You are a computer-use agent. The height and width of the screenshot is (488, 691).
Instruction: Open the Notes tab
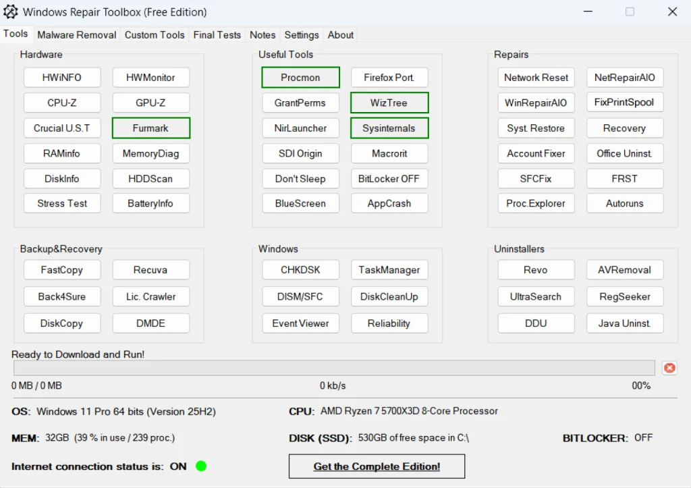click(x=262, y=34)
